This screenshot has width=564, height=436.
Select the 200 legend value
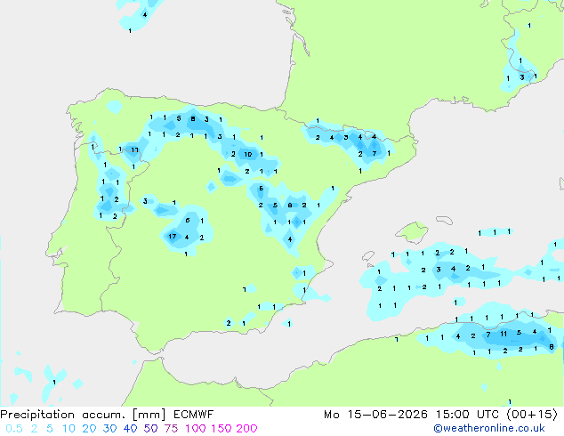(246, 429)
